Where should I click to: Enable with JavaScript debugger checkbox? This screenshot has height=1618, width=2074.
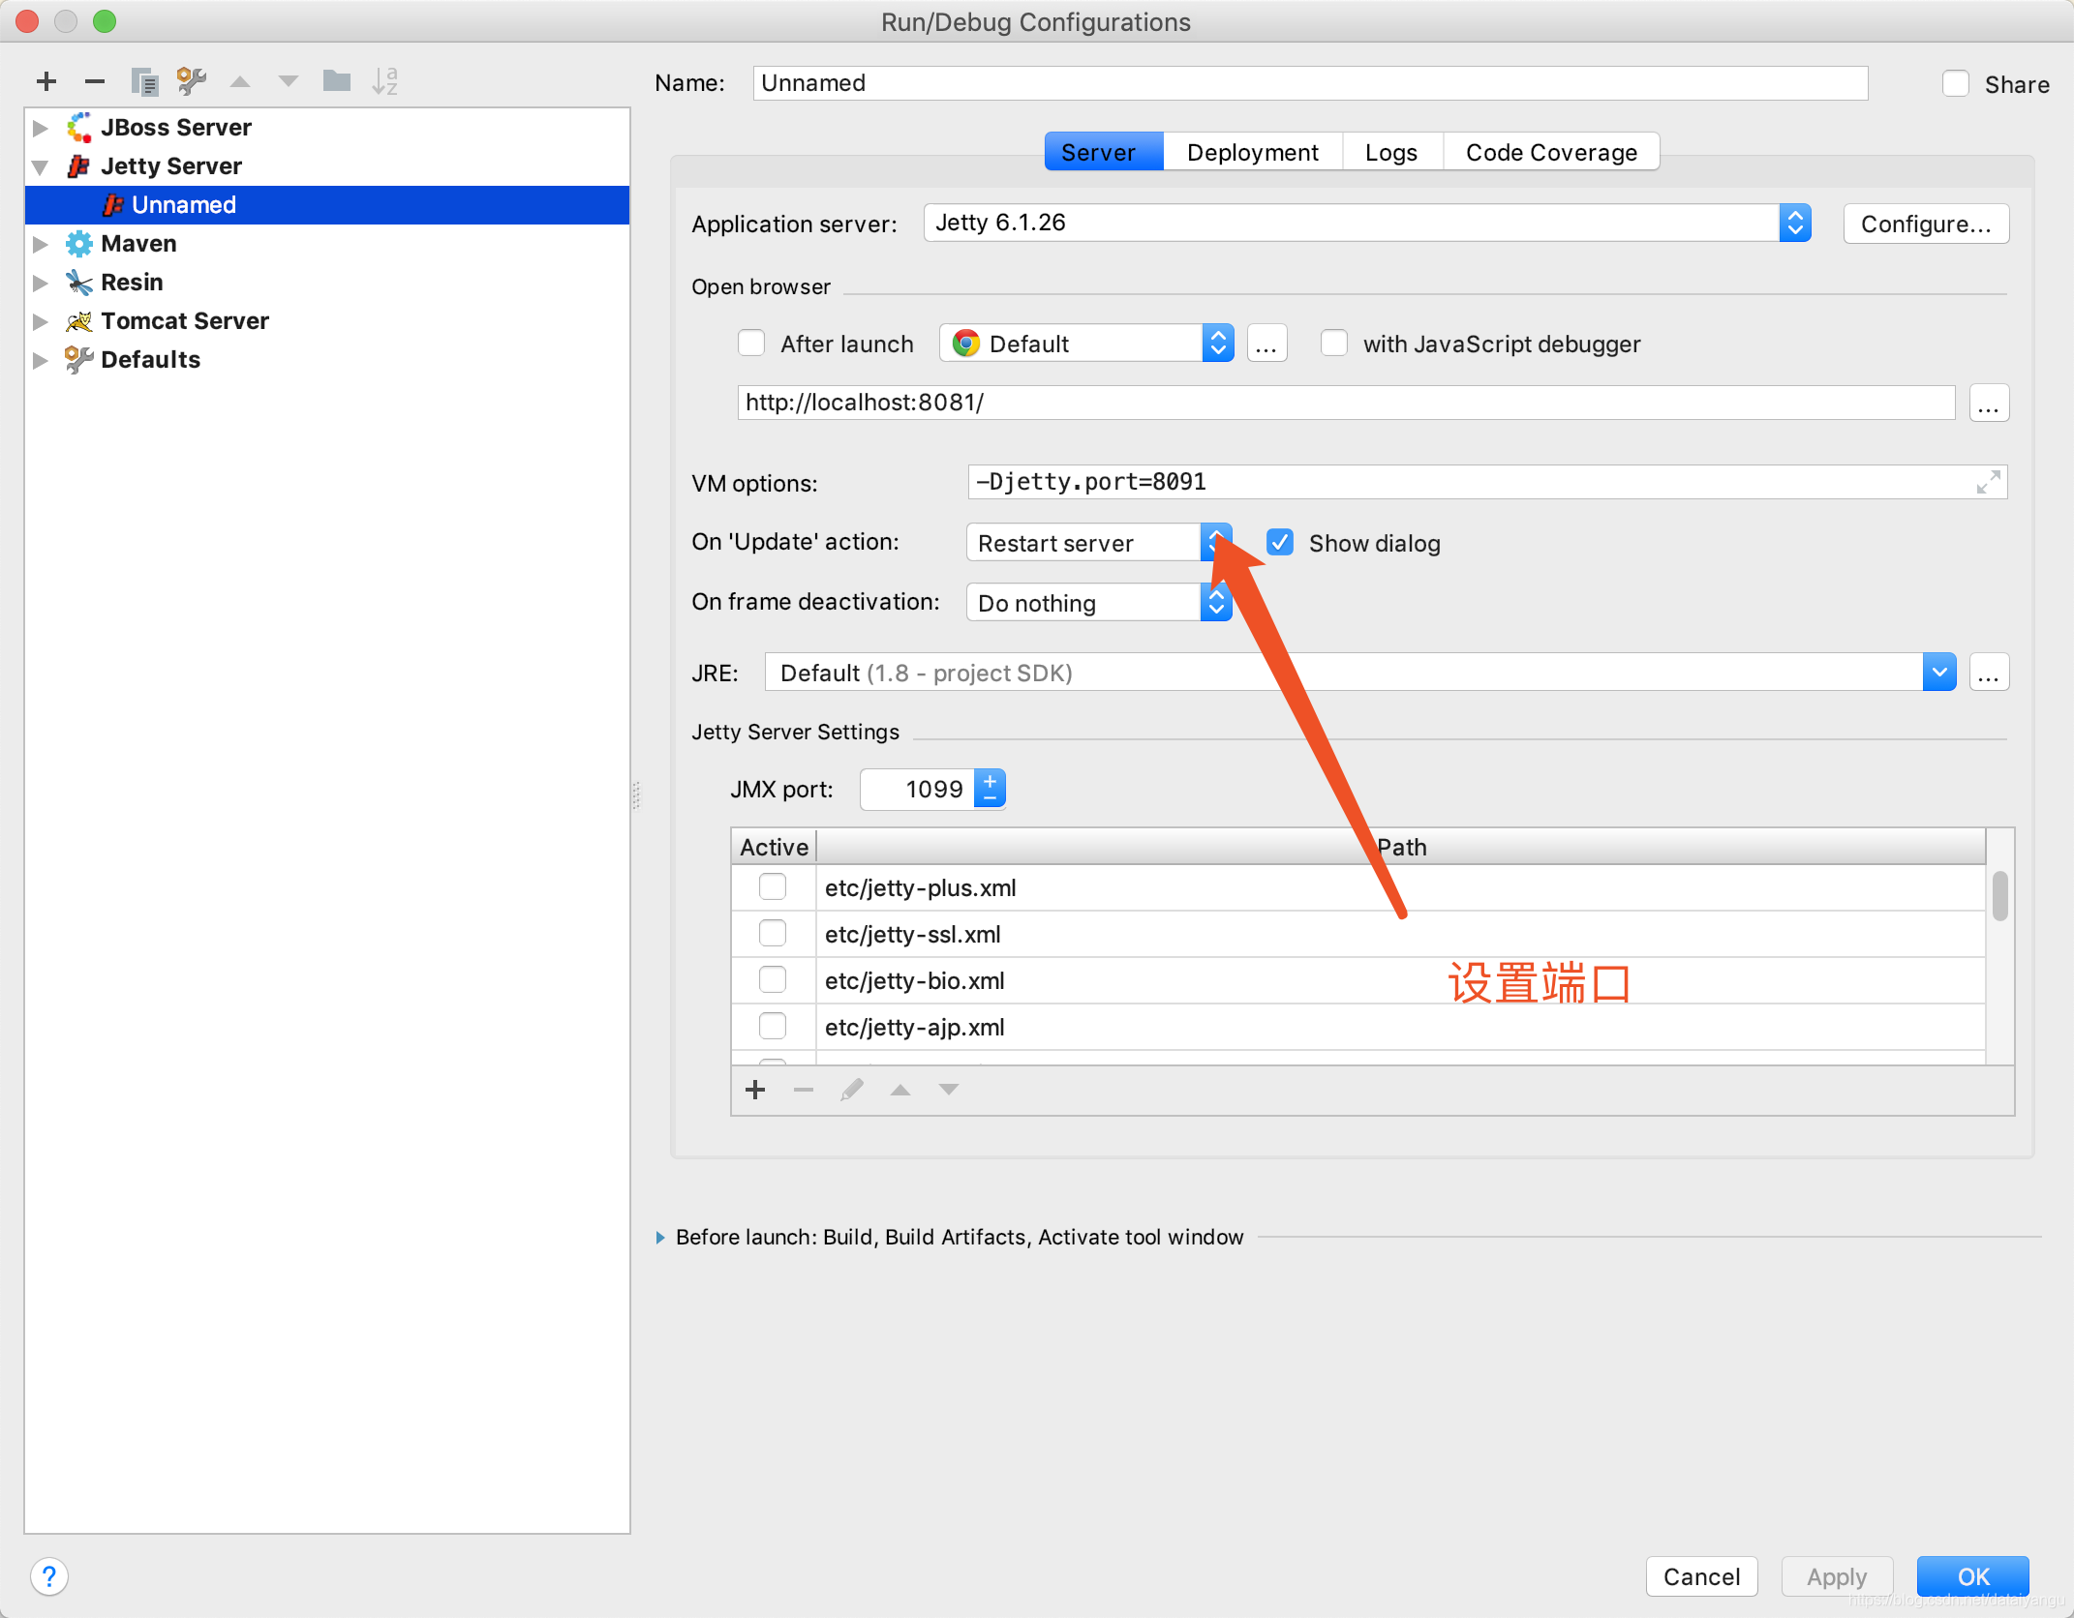(x=1334, y=344)
